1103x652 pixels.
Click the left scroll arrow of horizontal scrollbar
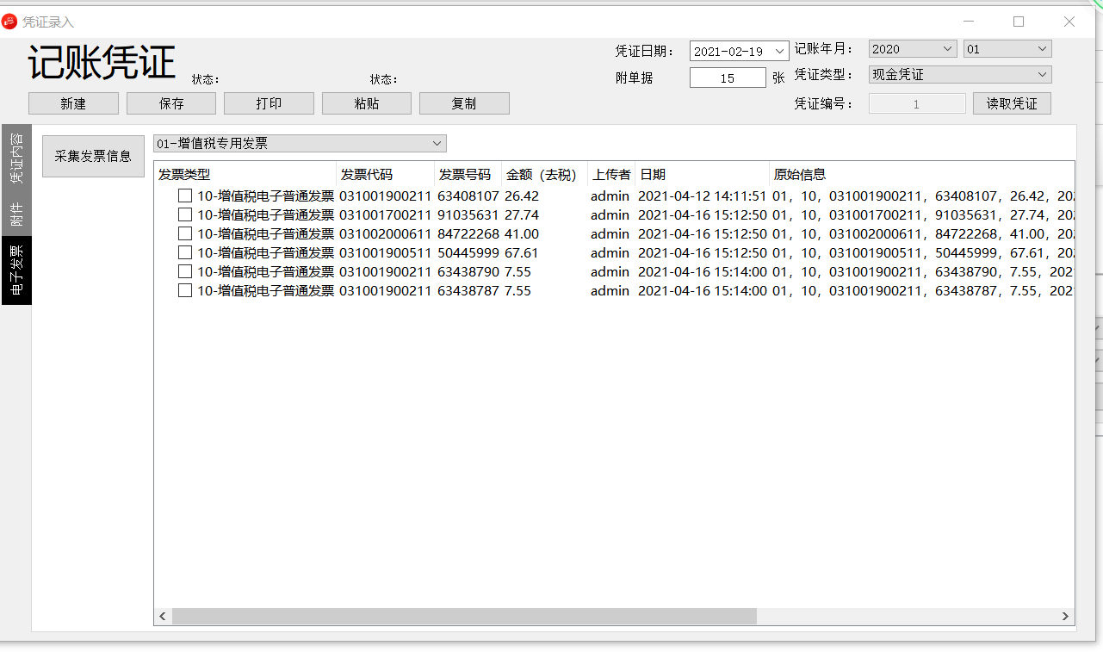click(x=163, y=617)
